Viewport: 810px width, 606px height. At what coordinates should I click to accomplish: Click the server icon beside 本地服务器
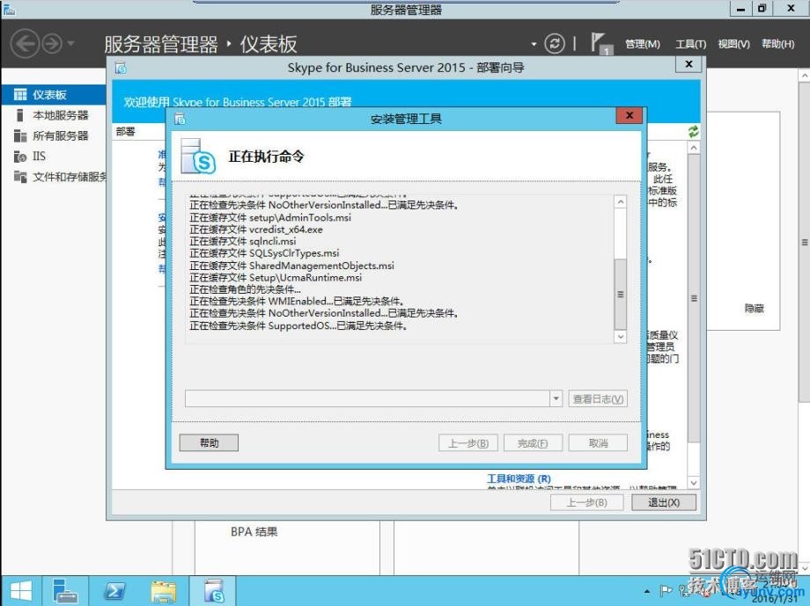pyautogui.click(x=20, y=115)
